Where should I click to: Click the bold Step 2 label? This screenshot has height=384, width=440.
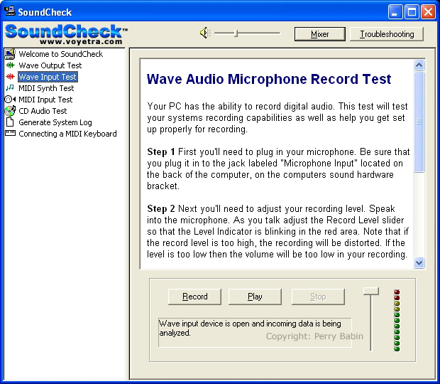click(161, 208)
